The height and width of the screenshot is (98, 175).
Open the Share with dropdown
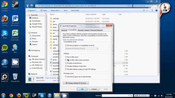(55, 10)
